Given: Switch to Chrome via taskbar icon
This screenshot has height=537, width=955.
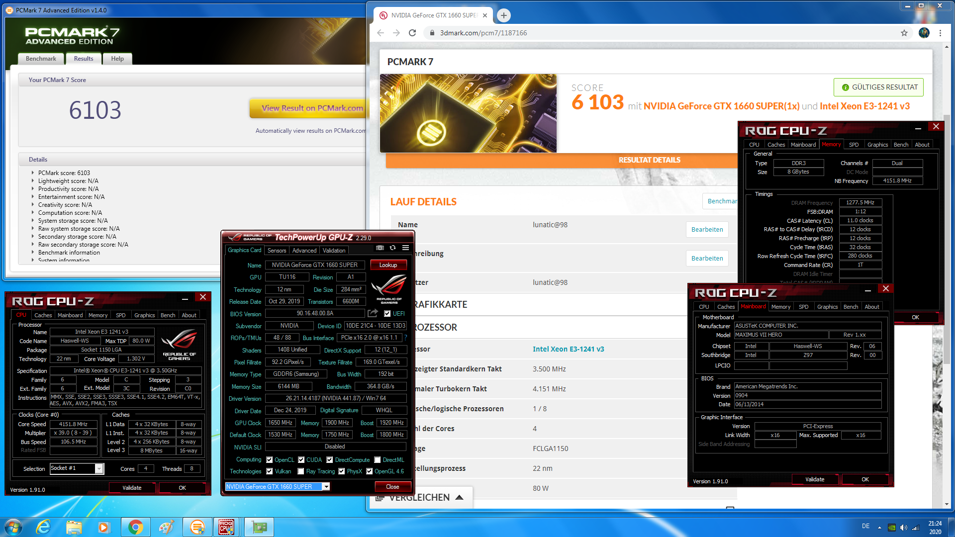Looking at the screenshot, I should click(x=135, y=527).
